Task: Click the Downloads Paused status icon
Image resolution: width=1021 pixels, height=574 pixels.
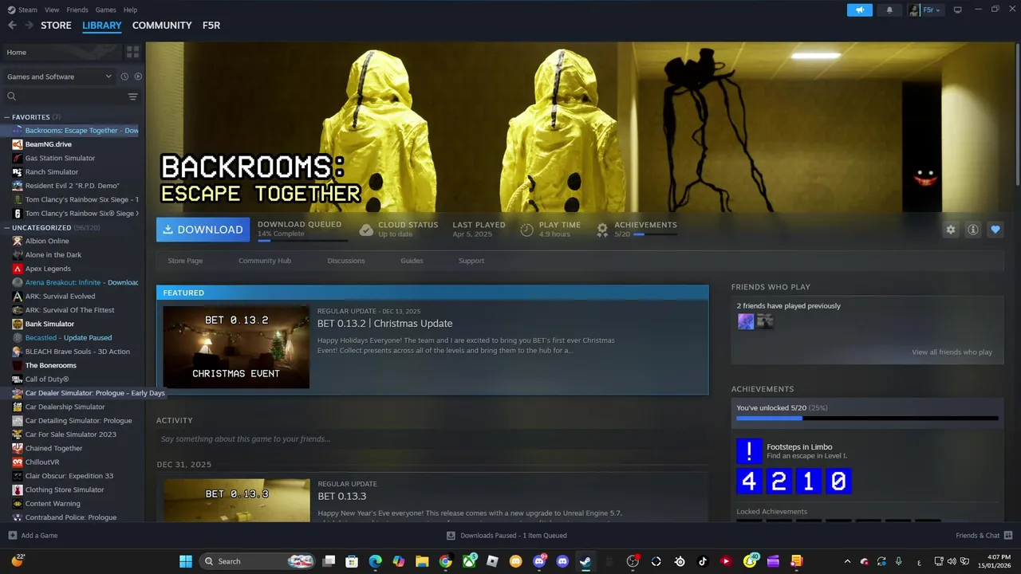Action: (x=451, y=536)
